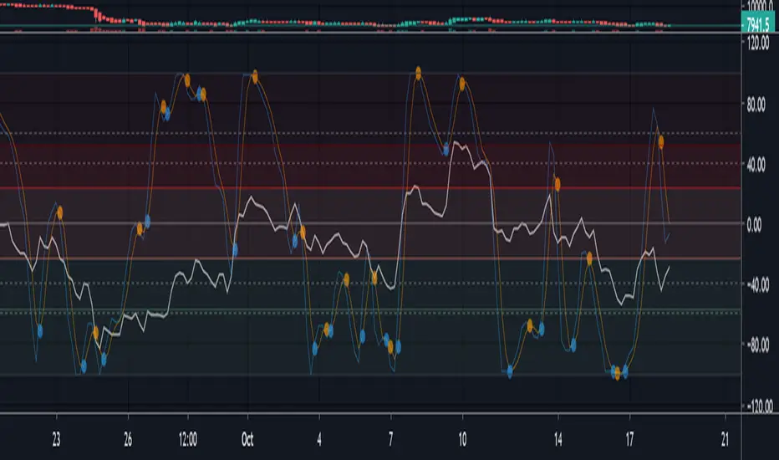779x460 pixels.
Task: Select date 14 on the time axis
Action: pyautogui.click(x=558, y=436)
